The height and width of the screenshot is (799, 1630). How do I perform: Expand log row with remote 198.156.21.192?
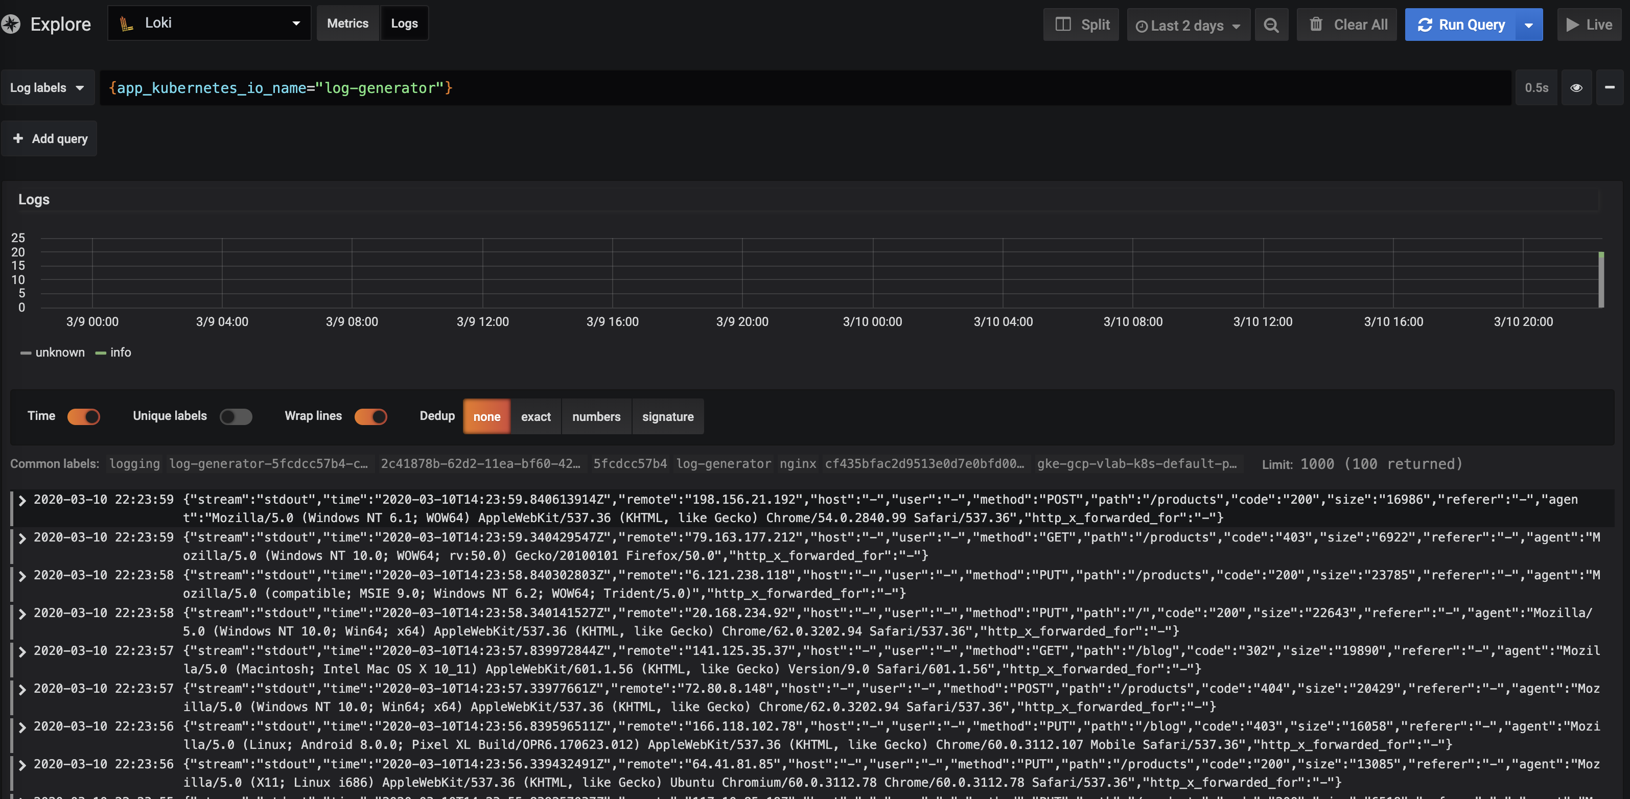[22, 501]
